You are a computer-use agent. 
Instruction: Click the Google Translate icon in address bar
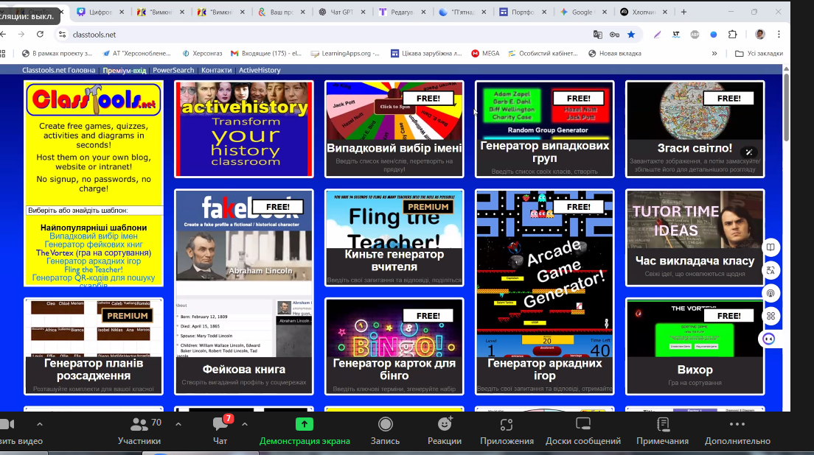click(x=598, y=35)
